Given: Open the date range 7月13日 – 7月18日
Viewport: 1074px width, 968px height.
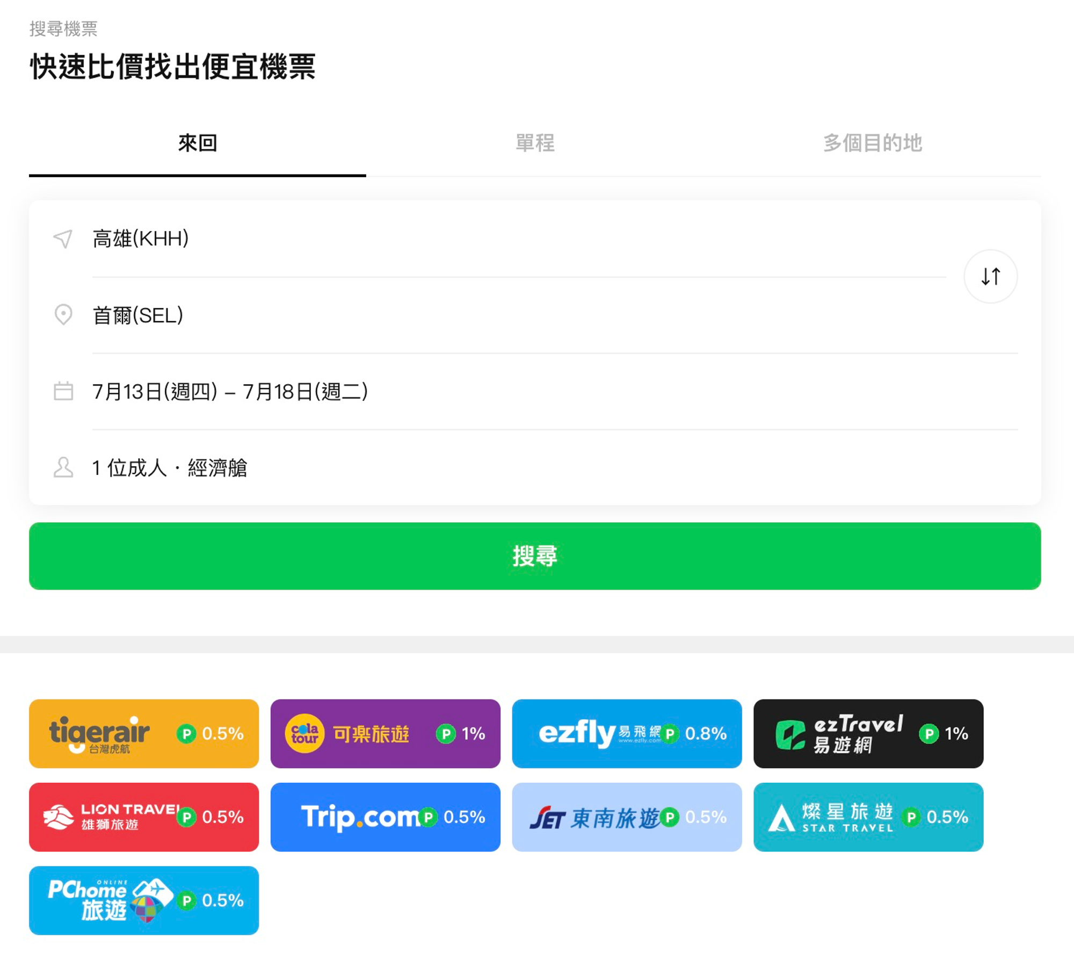Looking at the screenshot, I should click(555, 392).
